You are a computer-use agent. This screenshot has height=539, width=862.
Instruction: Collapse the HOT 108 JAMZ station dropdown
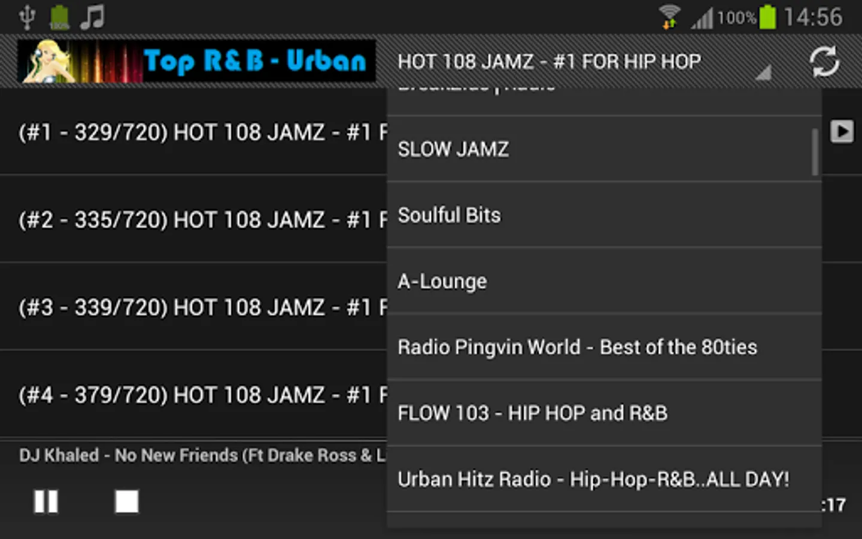[x=584, y=62]
